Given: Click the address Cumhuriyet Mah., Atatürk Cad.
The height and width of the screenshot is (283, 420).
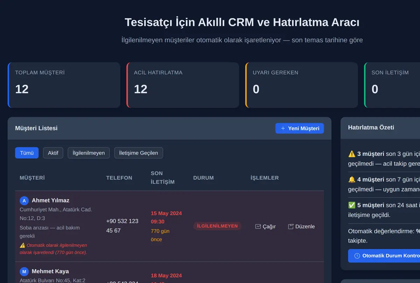Looking at the screenshot, I should click(x=56, y=214).
